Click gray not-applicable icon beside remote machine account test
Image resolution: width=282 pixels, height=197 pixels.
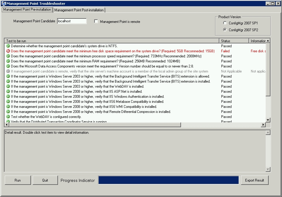pyautogui.click(x=8, y=71)
